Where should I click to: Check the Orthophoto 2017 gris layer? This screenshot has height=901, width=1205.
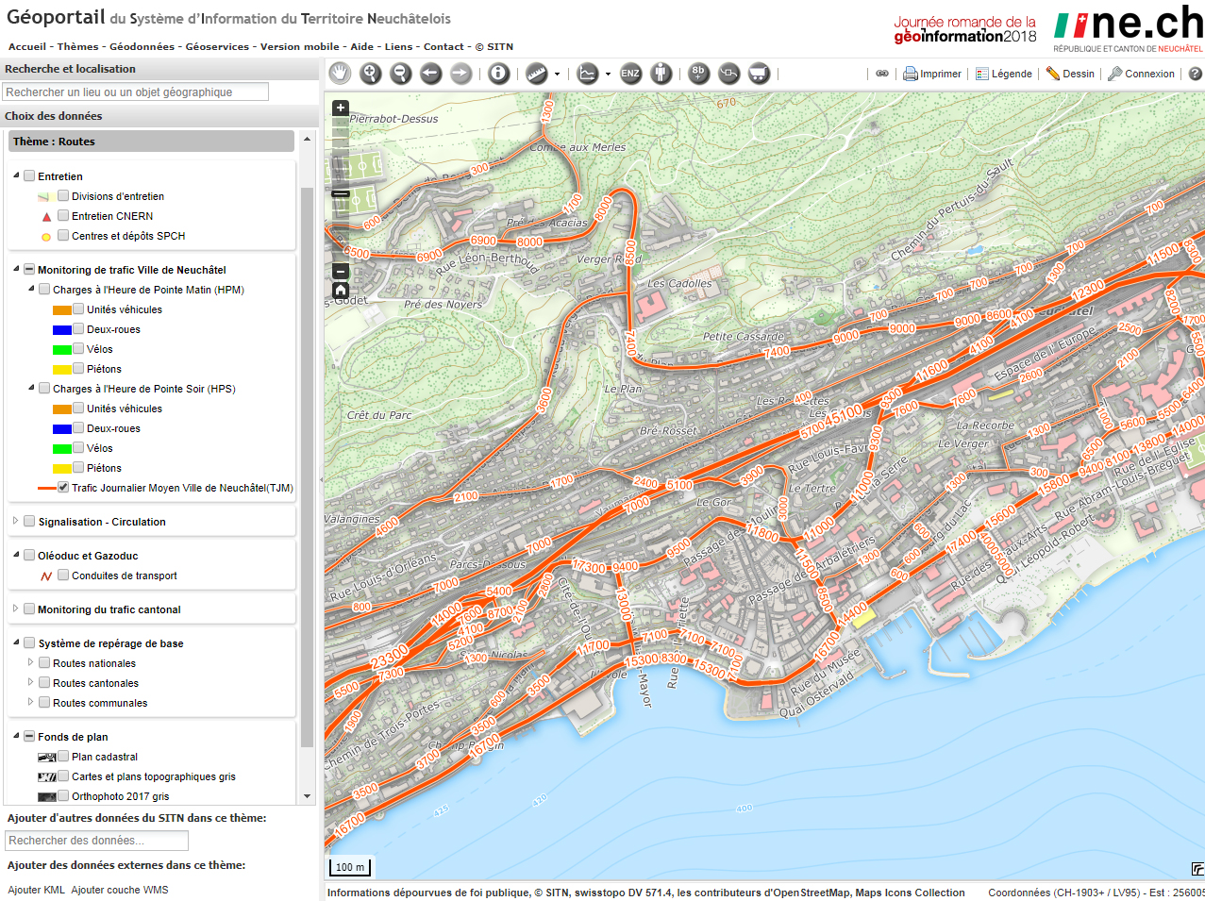63,796
